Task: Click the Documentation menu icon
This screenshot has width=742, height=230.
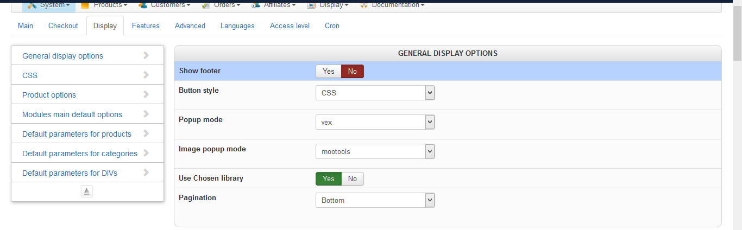Action: [x=364, y=5]
